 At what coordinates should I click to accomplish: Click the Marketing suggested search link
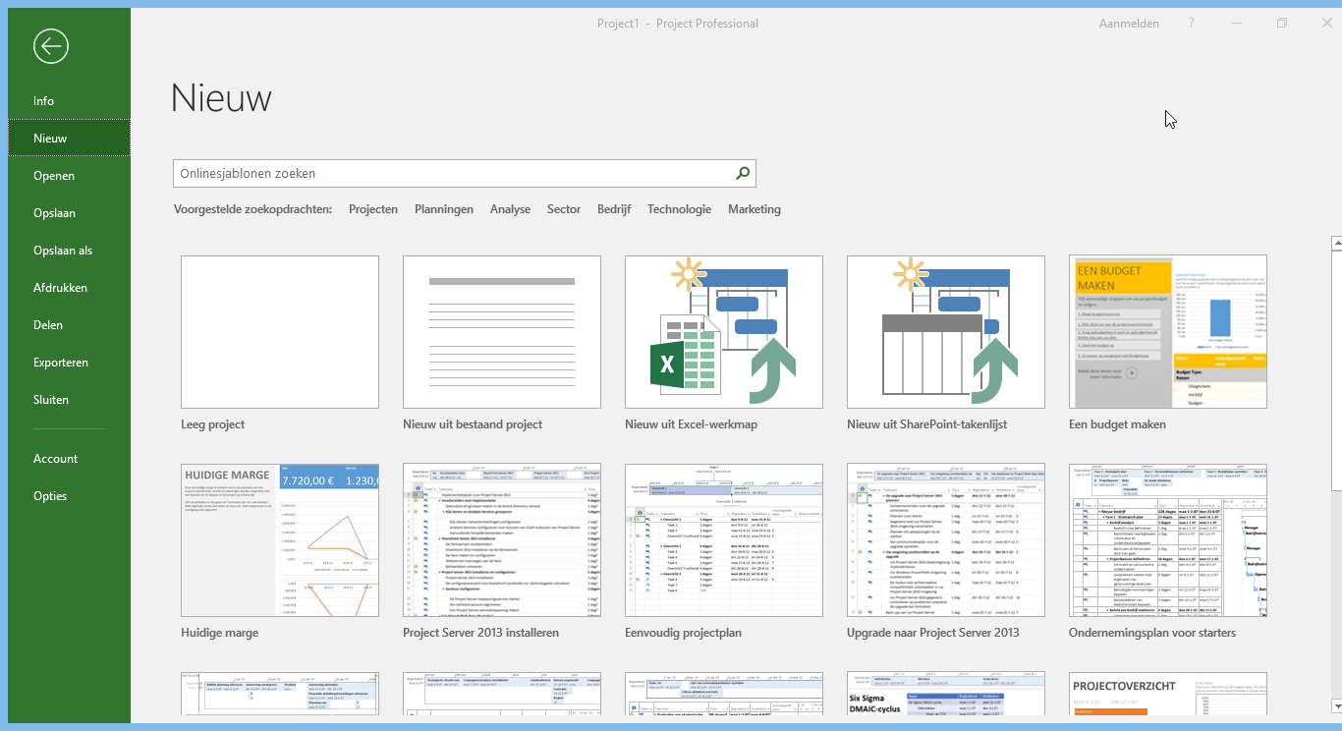[x=755, y=209]
